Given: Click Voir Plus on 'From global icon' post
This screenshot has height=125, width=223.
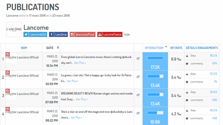Looking at the screenshot, I should click(x=80, y=63).
